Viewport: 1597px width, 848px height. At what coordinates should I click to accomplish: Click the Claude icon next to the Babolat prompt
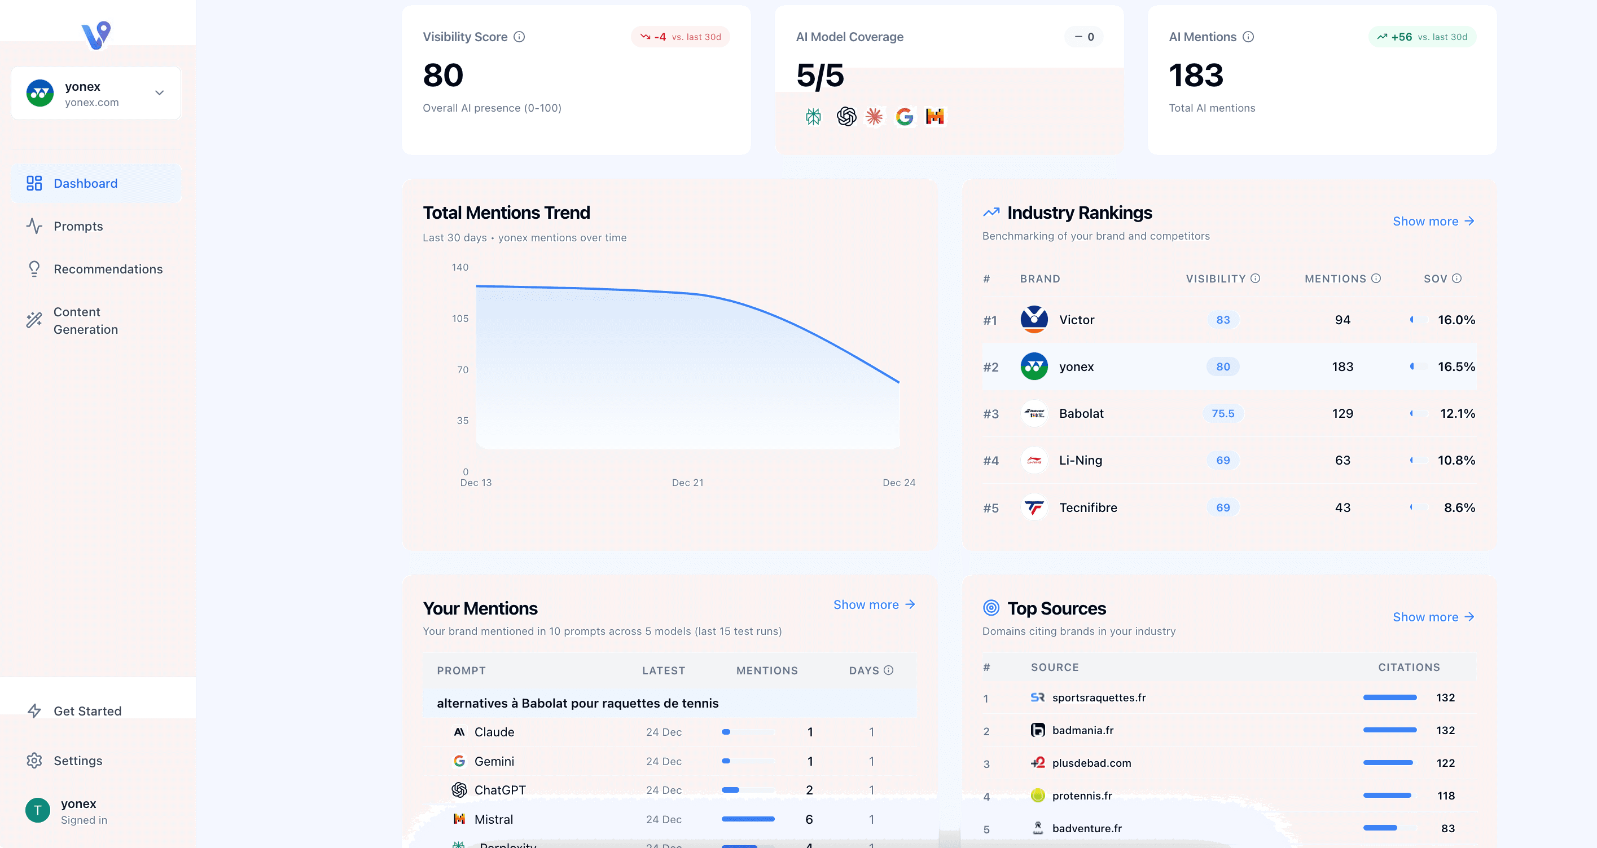[x=459, y=731]
